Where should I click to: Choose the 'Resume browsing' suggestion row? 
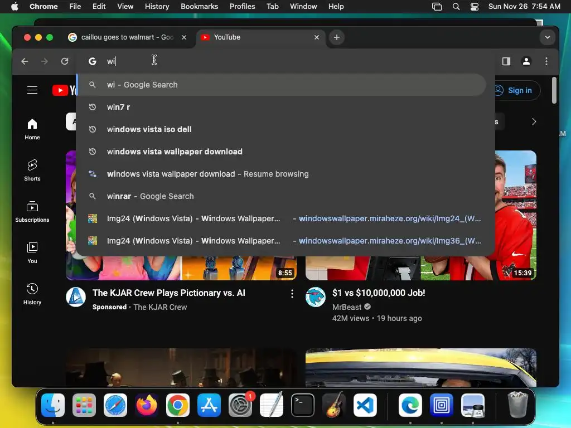click(x=281, y=174)
